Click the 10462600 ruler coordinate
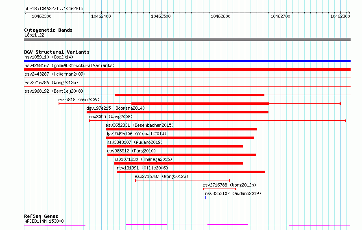This screenshot has width=362, height=230. point(220,16)
